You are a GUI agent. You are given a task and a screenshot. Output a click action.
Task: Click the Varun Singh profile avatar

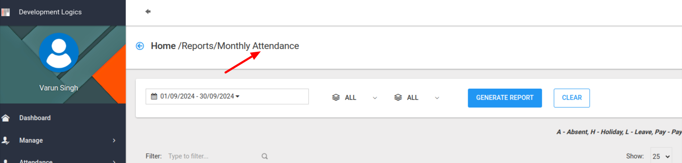coord(59,53)
